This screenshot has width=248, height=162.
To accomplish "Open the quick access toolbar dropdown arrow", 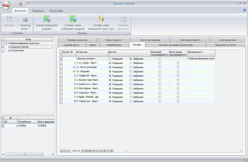I will 28,3.
